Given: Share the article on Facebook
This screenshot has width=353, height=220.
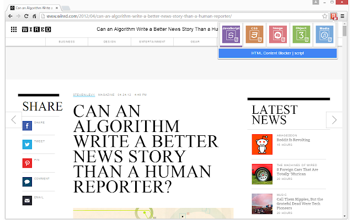Looking at the screenshot, I should [27, 126].
